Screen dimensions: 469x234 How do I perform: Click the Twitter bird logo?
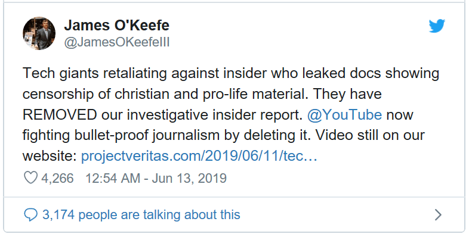click(x=437, y=26)
